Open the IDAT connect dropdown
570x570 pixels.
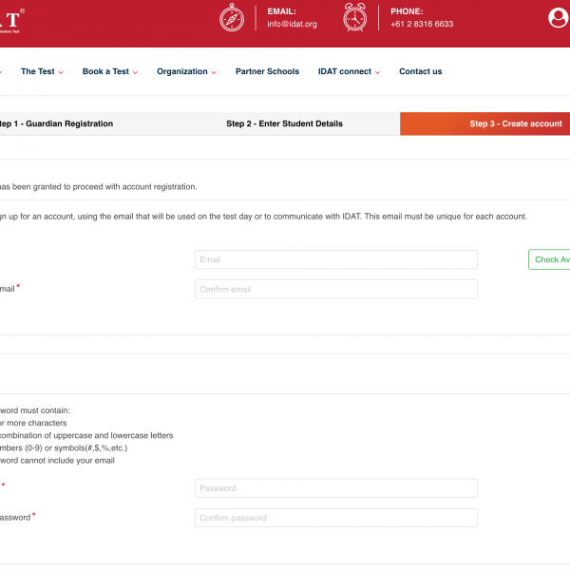(x=349, y=71)
